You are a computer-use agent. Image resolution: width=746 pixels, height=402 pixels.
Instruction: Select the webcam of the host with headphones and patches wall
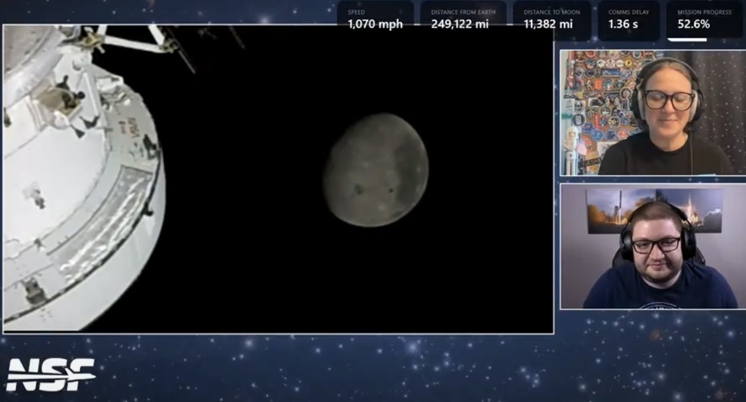(653, 113)
